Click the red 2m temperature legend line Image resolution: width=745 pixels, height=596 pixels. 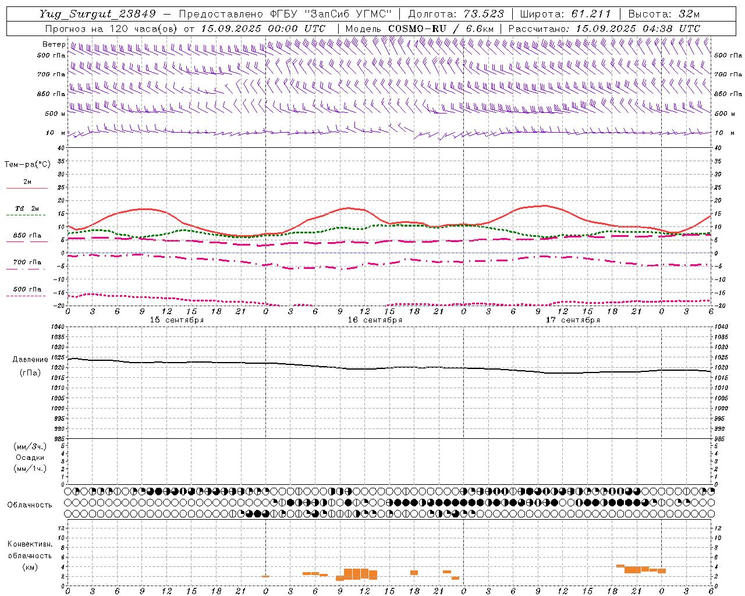pyautogui.click(x=27, y=189)
